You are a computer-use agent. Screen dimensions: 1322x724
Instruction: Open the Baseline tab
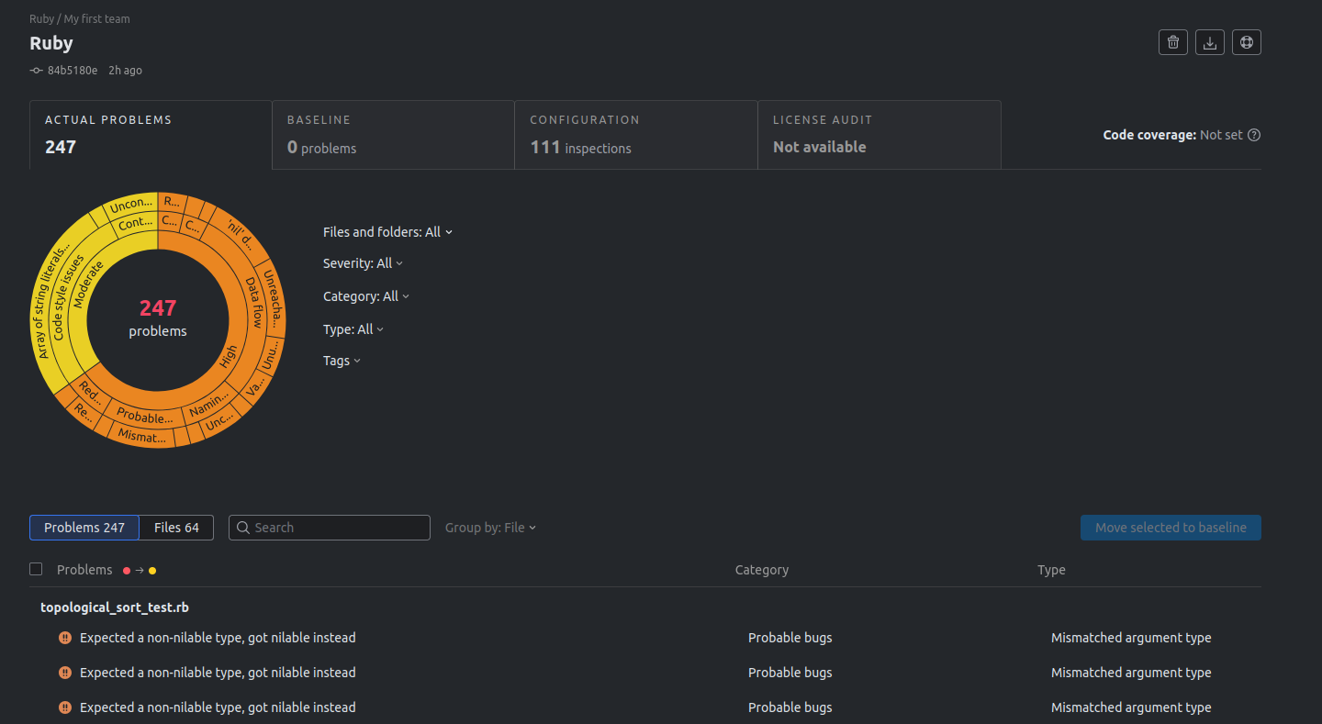click(x=393, y=135)
